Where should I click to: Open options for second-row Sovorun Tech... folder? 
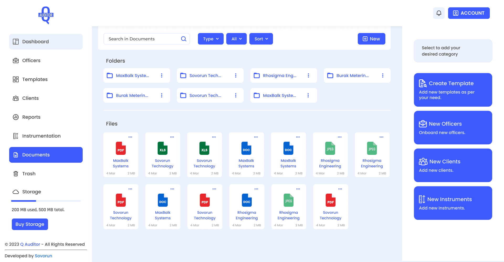(x=236, y=95)
